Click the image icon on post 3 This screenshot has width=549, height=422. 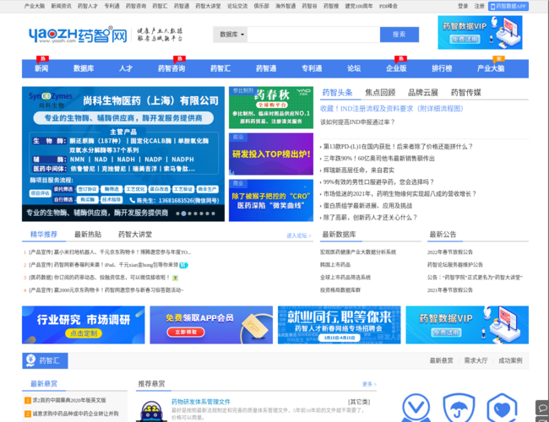click(x=176, y=278)
